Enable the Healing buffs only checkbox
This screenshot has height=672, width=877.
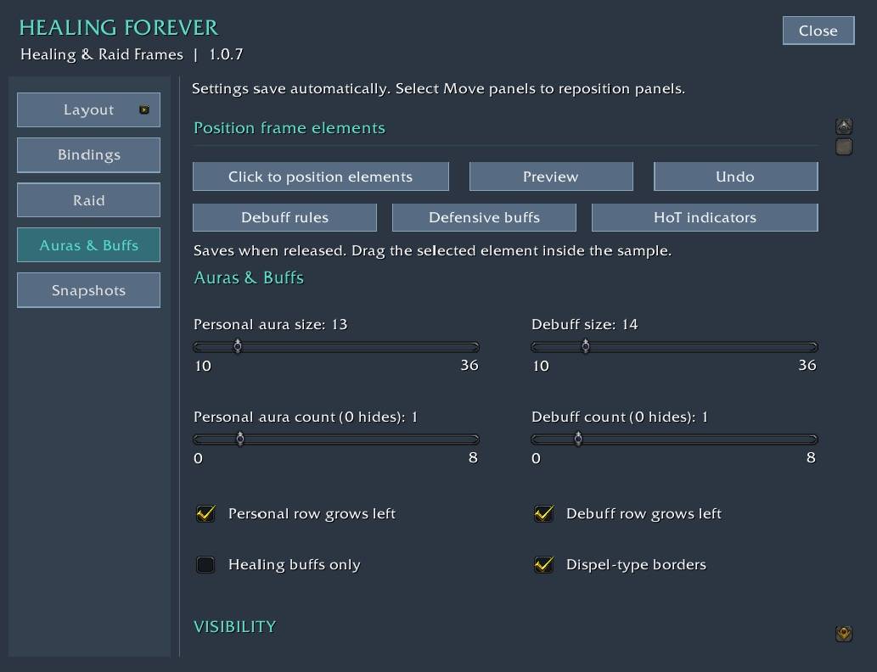[x=205, y=564]
